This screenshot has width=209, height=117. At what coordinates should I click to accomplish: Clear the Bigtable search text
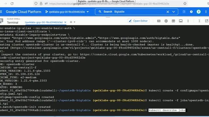coord(168,12)
